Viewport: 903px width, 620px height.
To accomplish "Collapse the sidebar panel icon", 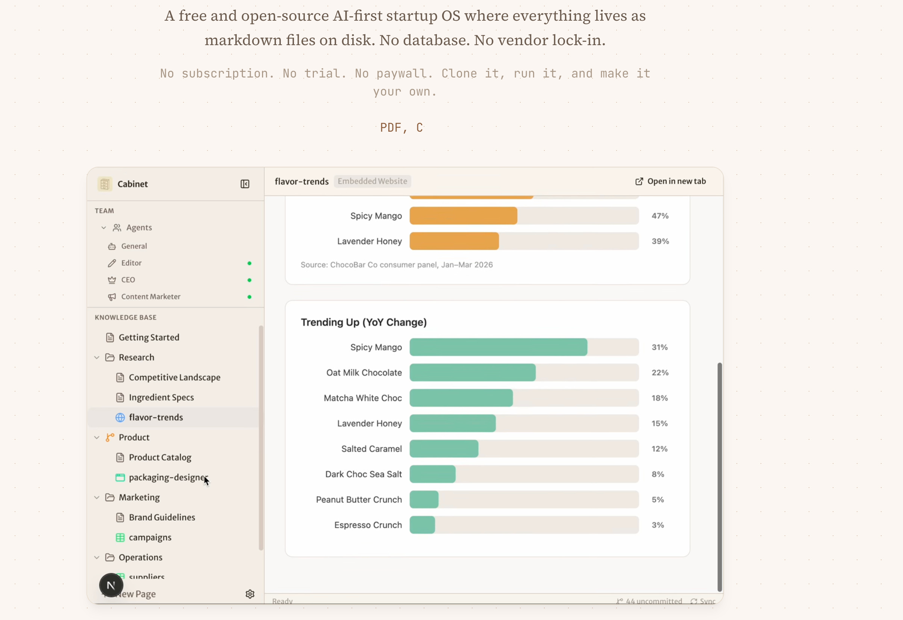I will point(245,184).
